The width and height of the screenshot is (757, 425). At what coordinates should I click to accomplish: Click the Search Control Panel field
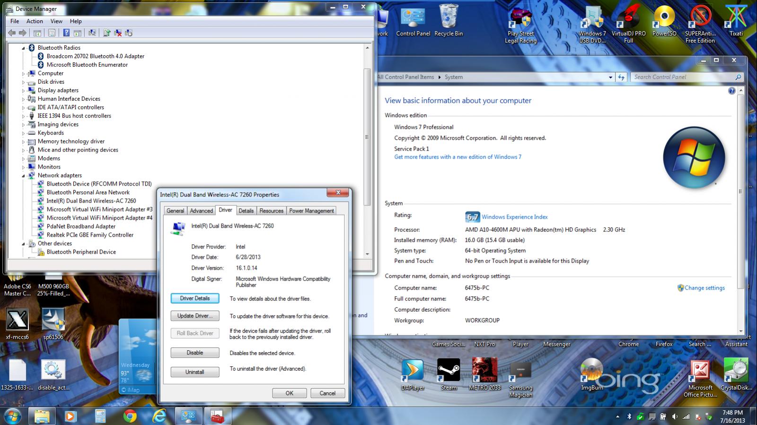coord(687,77)
